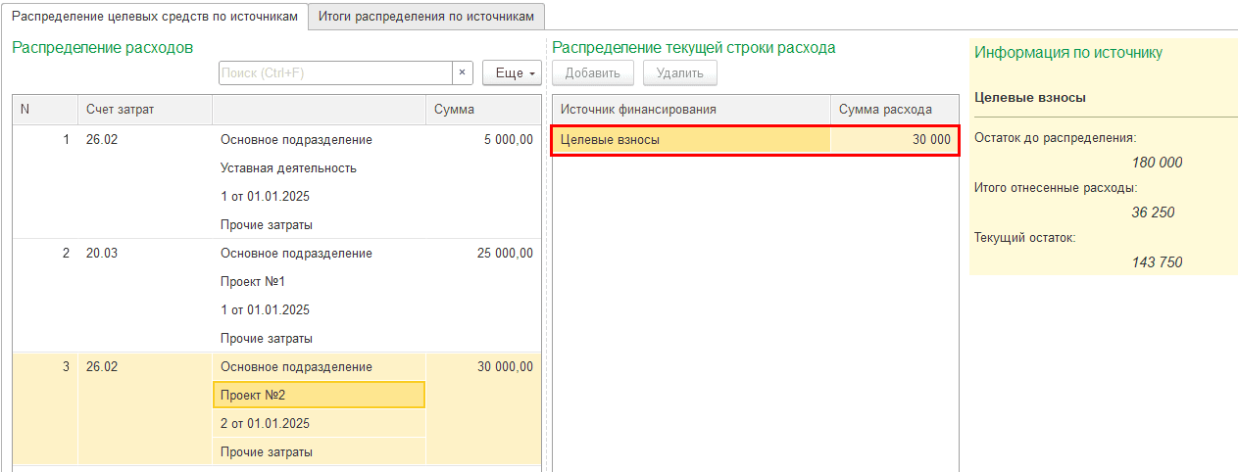
Task: Click the N column header
Action: (x=44, y=110)
